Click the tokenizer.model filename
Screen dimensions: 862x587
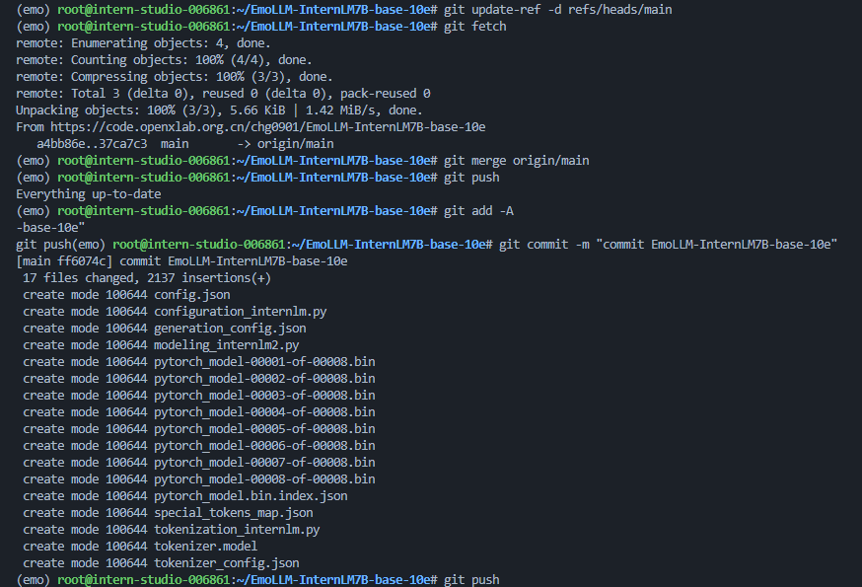coord(205,546)
